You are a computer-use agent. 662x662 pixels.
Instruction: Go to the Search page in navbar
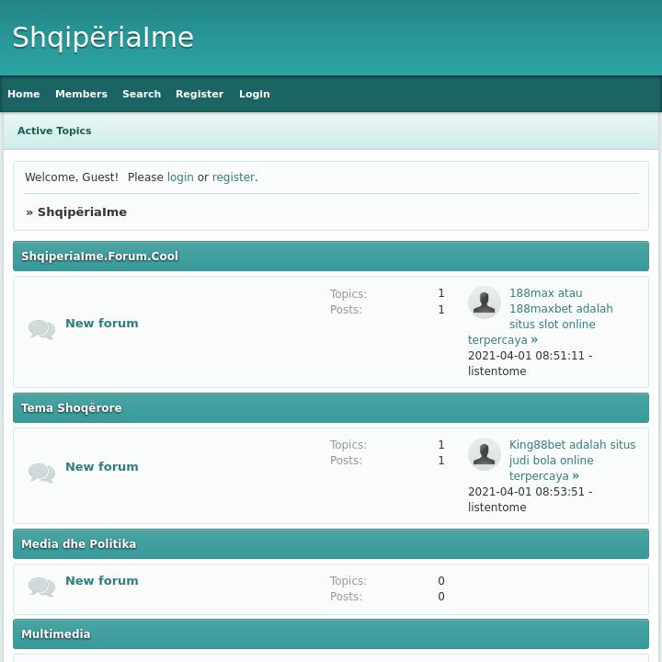(x=142, y=94)
